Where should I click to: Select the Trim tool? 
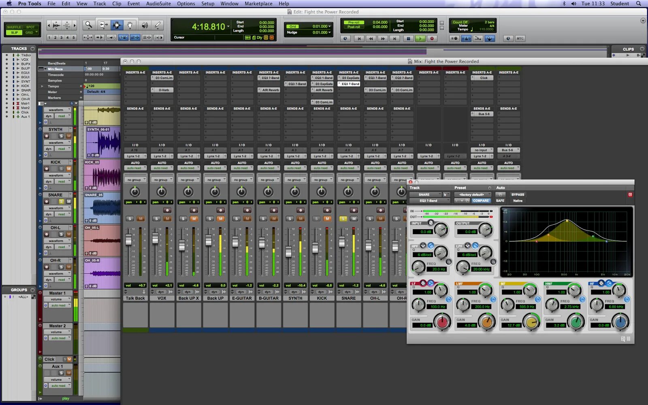(103, 24)
